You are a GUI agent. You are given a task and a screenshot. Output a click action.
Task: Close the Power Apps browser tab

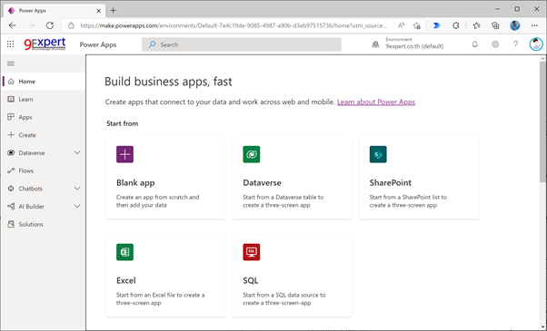click(x=99, y=11)
